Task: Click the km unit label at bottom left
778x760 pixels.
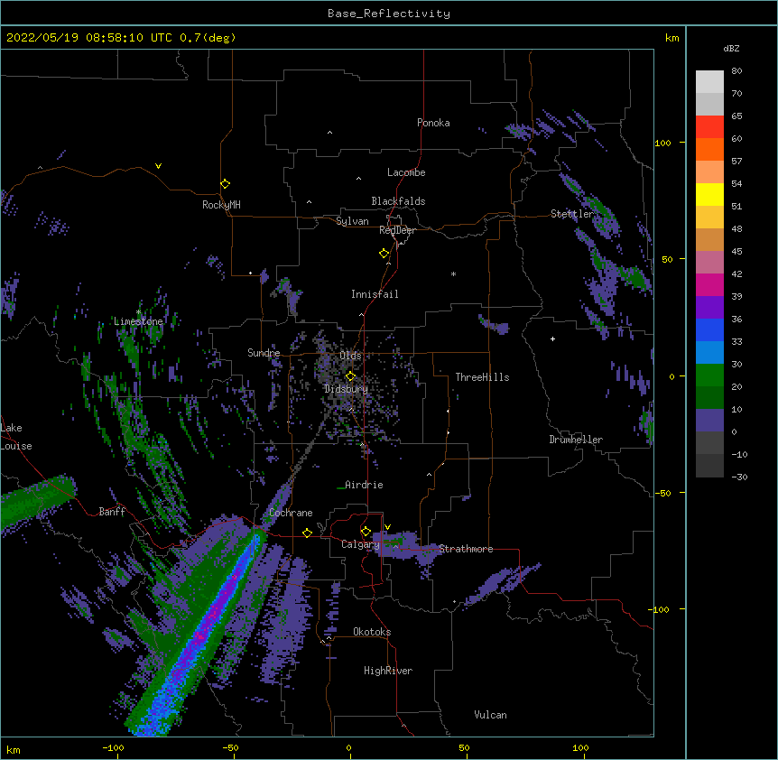Action: click(14, 749)
